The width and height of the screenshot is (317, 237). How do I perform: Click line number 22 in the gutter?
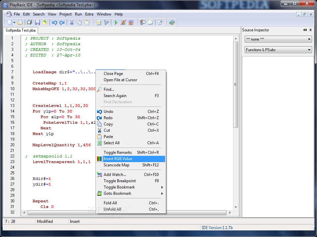[12, 156]
